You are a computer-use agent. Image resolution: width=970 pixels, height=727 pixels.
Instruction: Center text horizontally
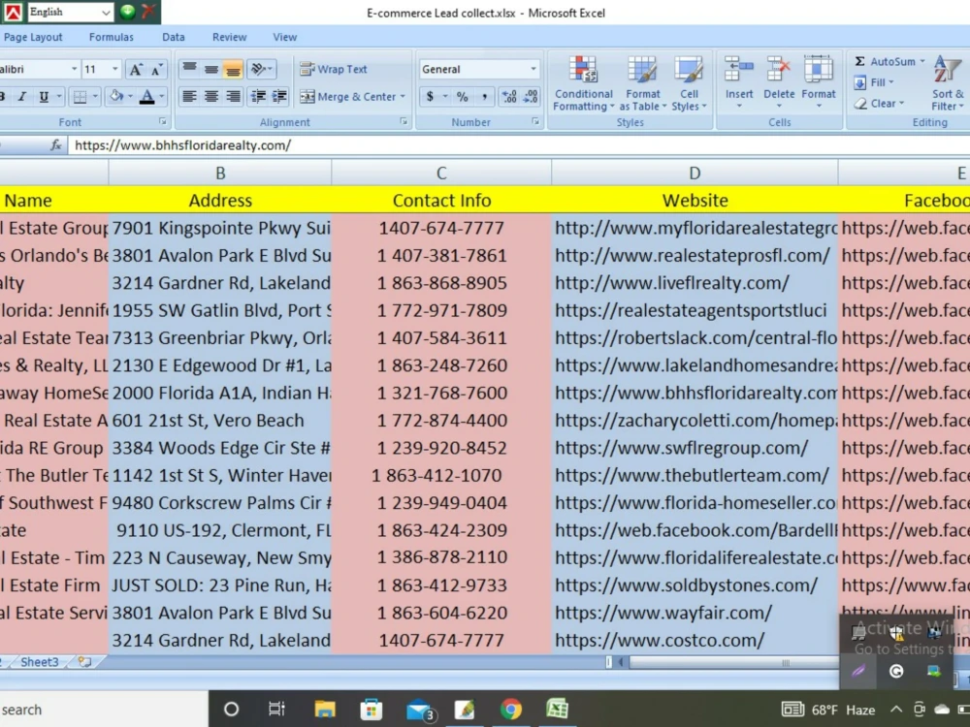[x=210, y=96]
